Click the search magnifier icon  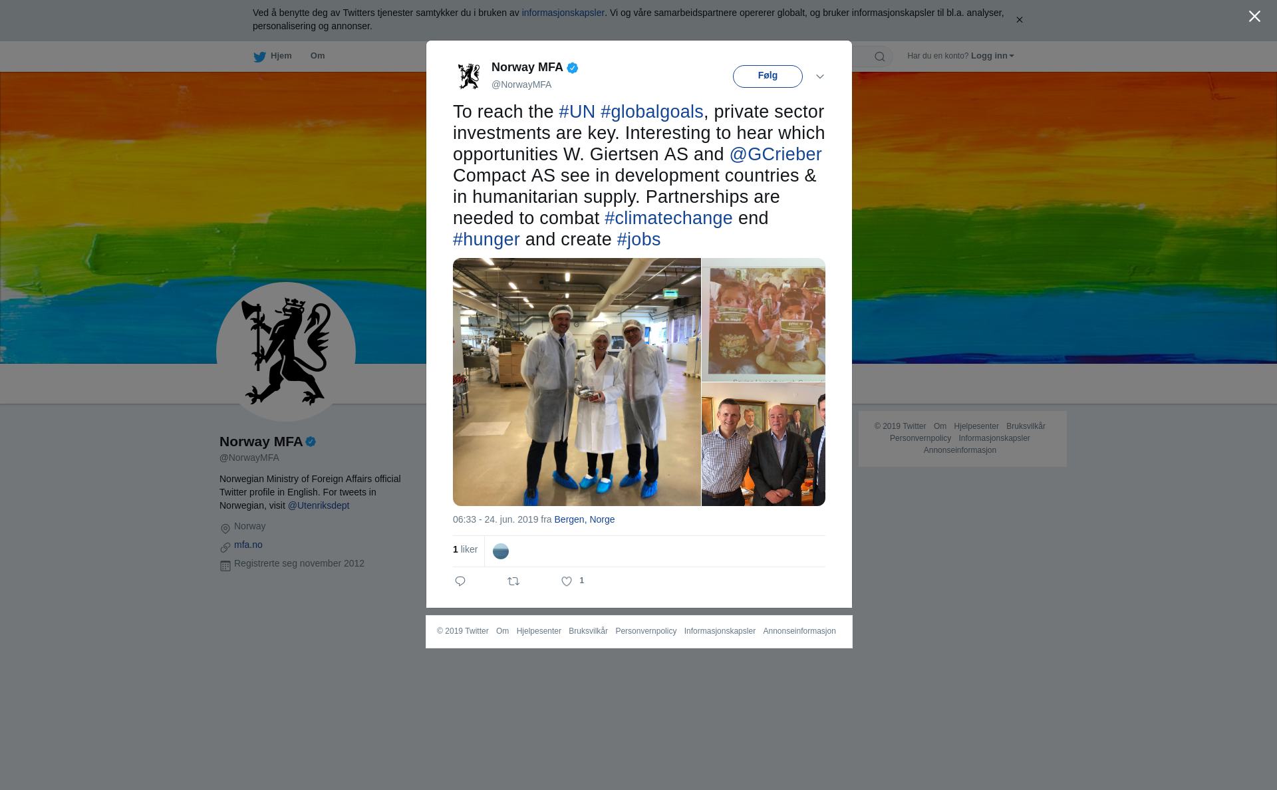tap(880, 57)
